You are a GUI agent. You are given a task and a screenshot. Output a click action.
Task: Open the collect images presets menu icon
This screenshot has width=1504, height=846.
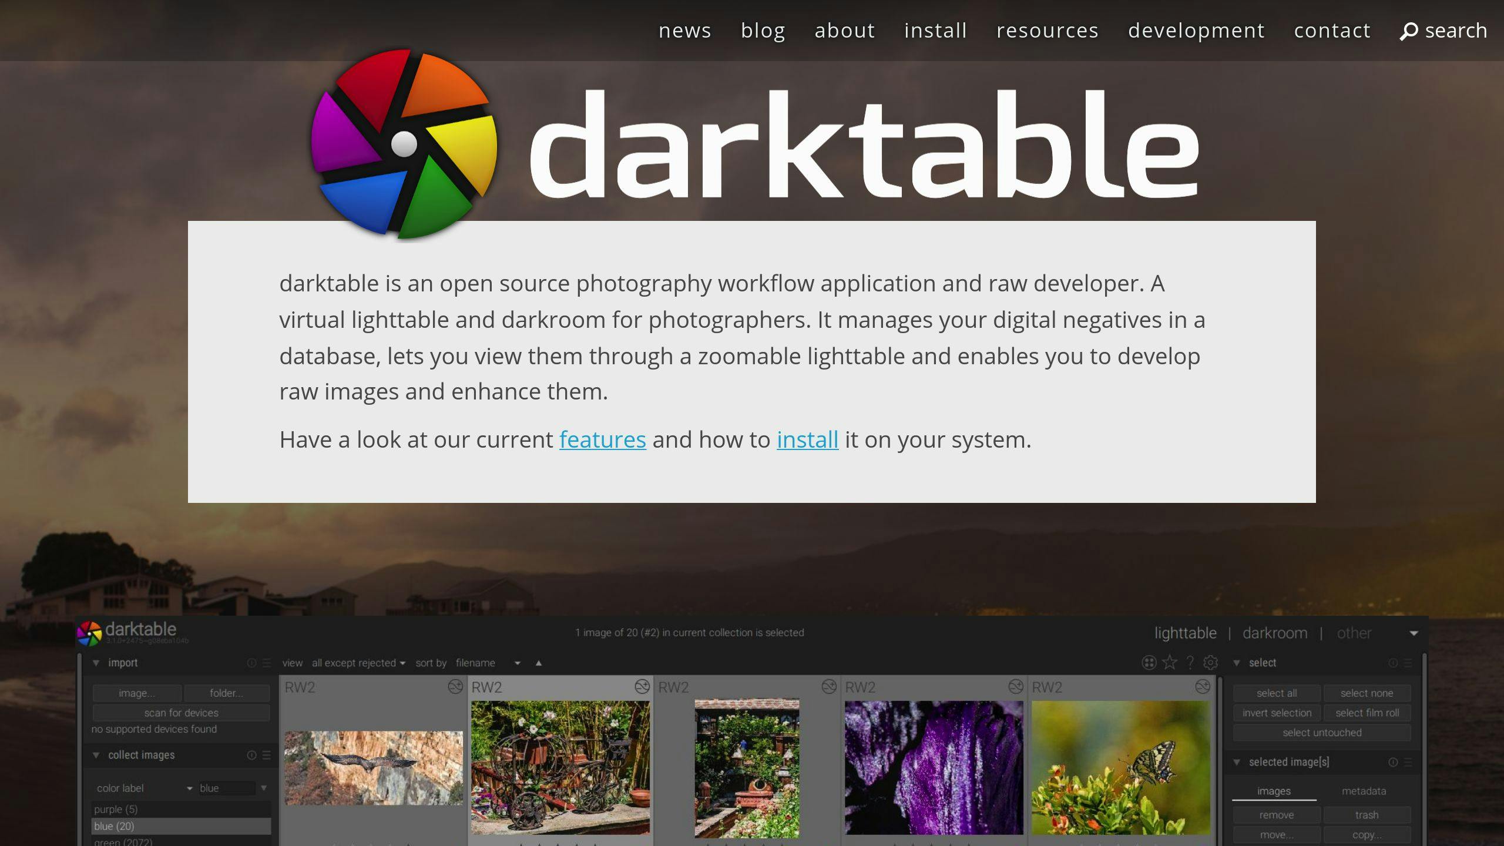point(267,755)
